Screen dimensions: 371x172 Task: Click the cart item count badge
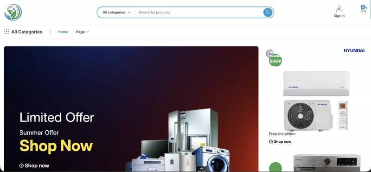click(x=363, y=7)
